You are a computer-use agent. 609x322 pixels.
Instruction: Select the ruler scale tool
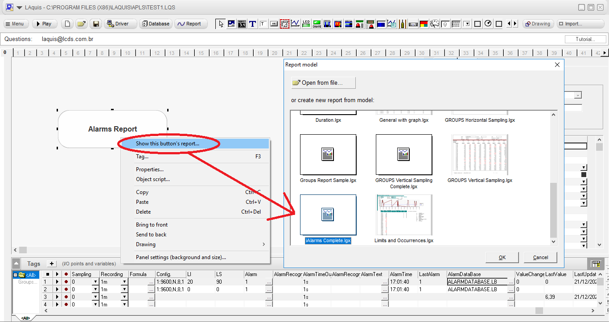[x=413, y=24]
